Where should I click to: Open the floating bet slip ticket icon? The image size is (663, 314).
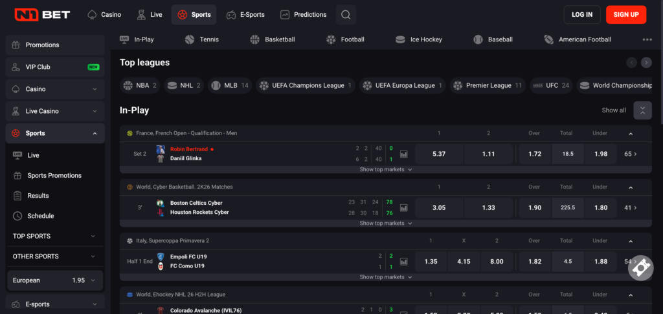coord(641,267)
